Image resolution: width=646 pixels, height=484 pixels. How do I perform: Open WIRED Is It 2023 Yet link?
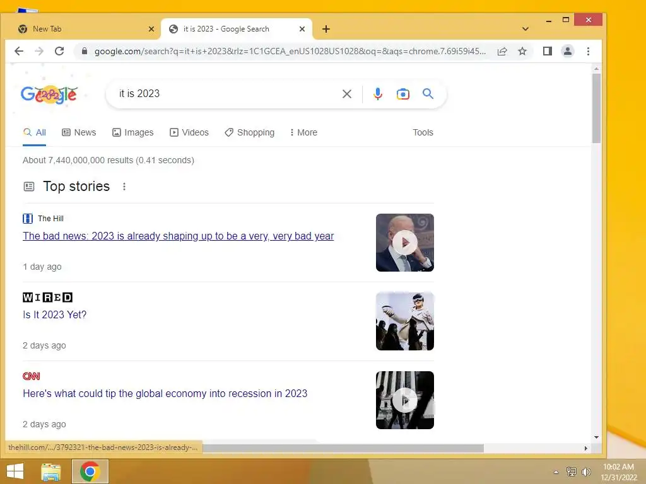click(55, 315)
